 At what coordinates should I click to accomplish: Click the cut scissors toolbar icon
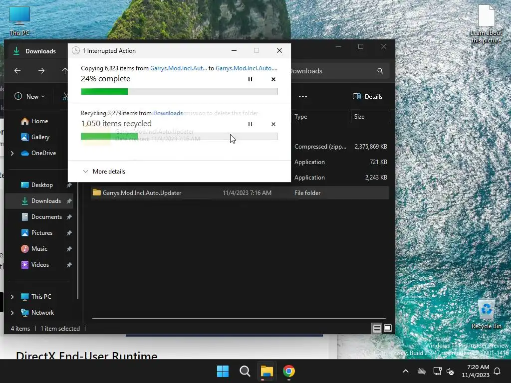(x=65, y=96)
